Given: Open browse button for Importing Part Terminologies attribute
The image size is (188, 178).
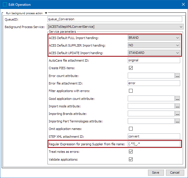Looking at the screenshot, I should point(178,121).
